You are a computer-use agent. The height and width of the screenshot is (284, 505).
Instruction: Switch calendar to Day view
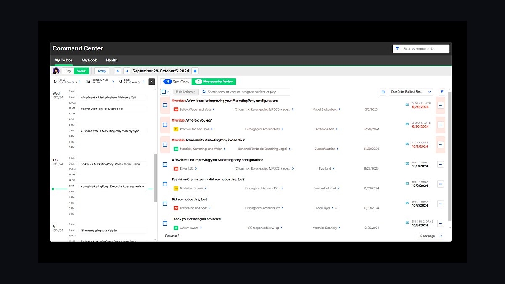[68, 71]
